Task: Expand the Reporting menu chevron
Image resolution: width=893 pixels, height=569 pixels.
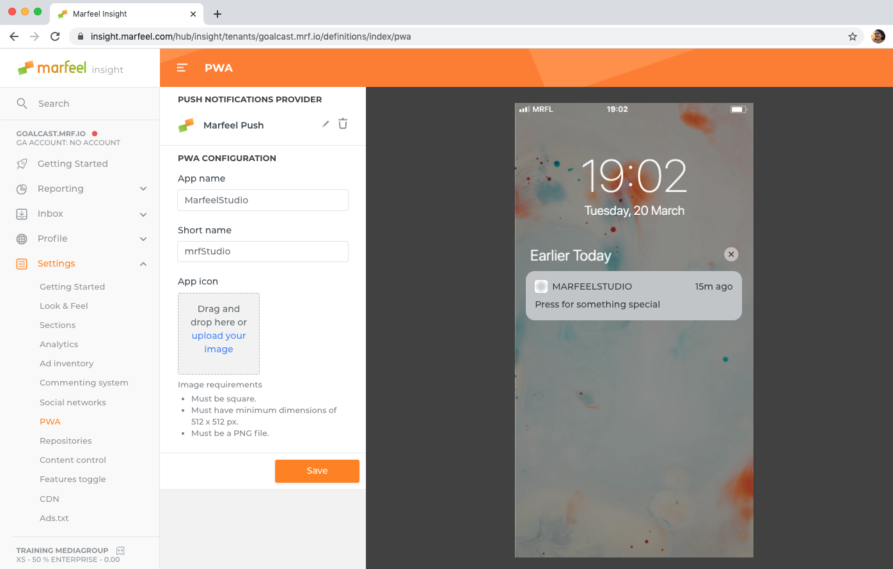Action: tap(143, 189)
